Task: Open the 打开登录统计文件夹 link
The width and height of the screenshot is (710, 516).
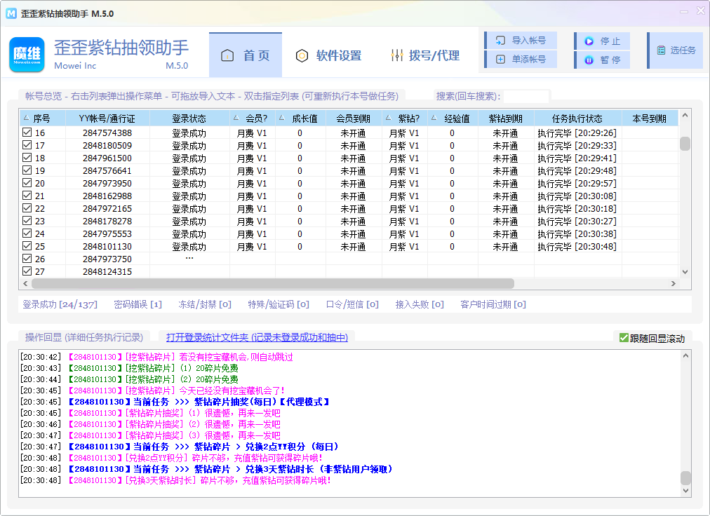Action: click(x=257, y=337)
